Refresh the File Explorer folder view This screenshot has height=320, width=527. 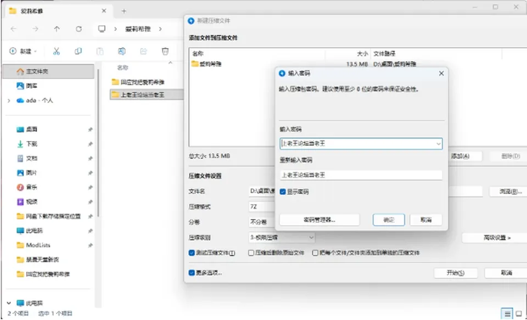coord(79,29)
